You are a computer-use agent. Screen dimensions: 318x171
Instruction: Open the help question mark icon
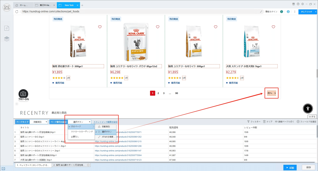point(298,4)
